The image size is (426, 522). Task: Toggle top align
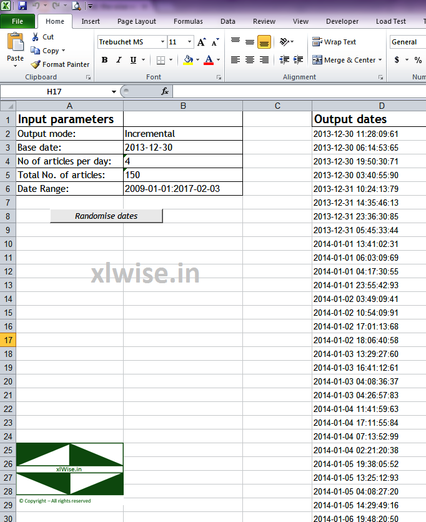pos(235,42)
